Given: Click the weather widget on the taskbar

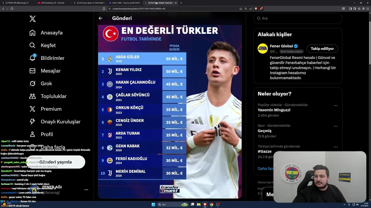Looking at the screenshot, I should [7, 204].
